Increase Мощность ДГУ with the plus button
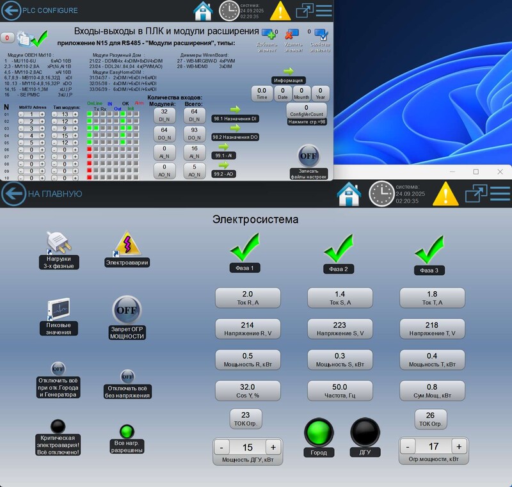Screen dimensions: 512x487 (273, 447)
